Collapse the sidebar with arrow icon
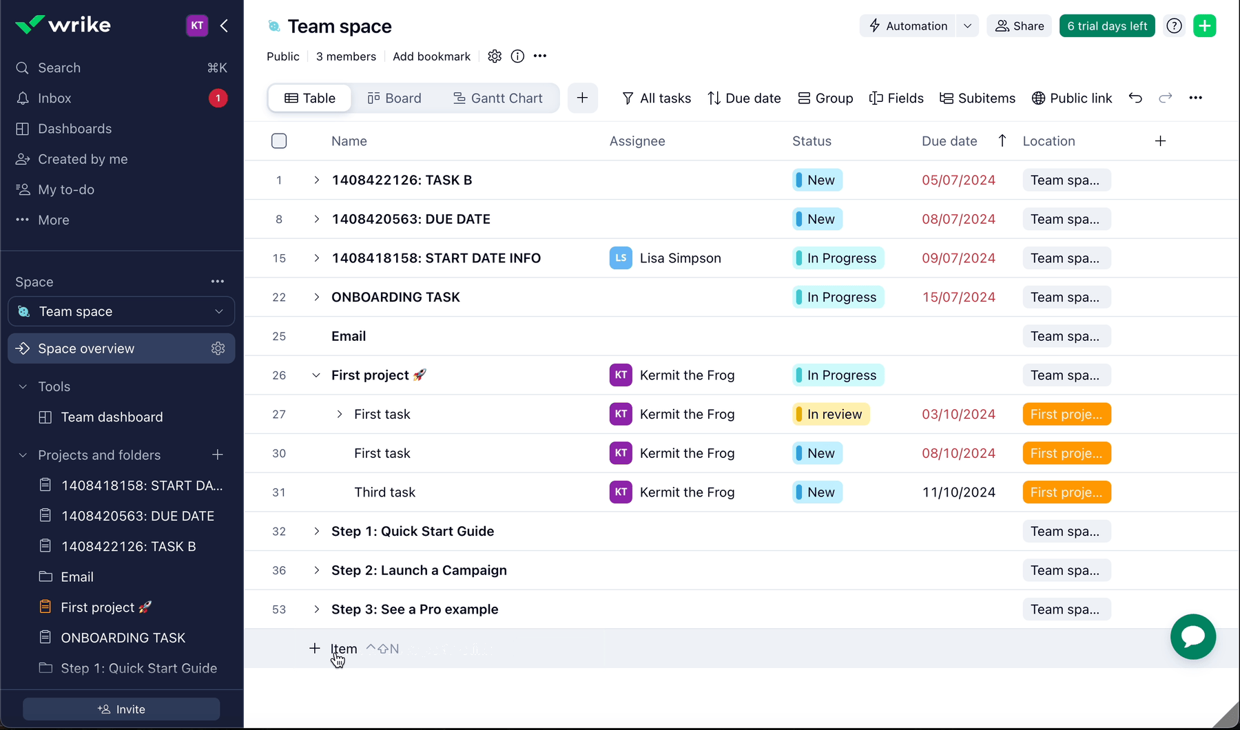The image size is (1240, 730). (x=224, y=26)
